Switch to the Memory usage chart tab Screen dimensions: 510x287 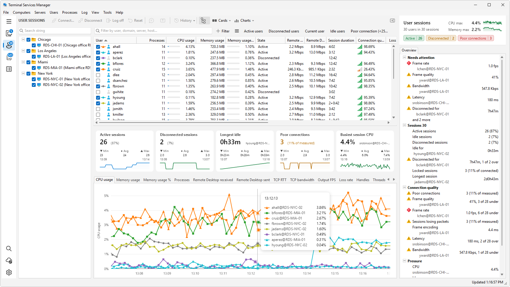(128, 180)
